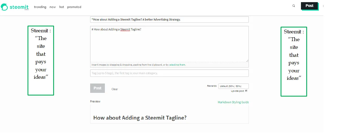
Task: Open the Markdown Styling Guide link
Action: 233,102
